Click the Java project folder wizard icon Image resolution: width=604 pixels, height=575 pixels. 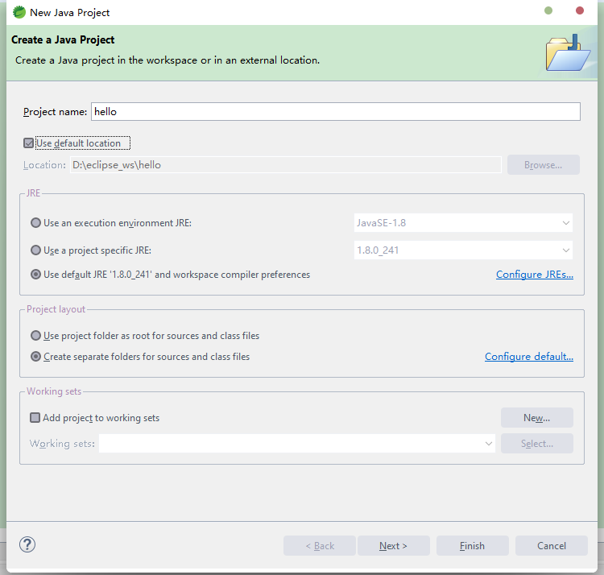pos(569,53)
